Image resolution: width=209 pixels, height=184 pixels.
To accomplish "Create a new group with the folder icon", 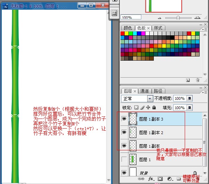I will pos(178,179).
